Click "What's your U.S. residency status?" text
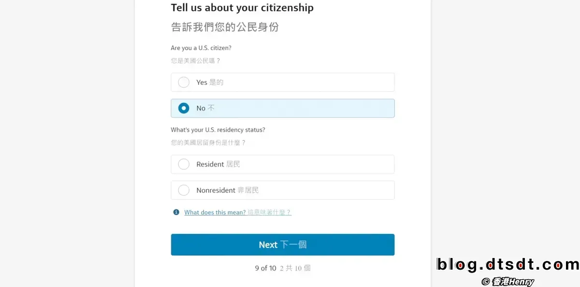Viewport: 580px width, 287px height. pyautogui.click(x=218, y=130)
